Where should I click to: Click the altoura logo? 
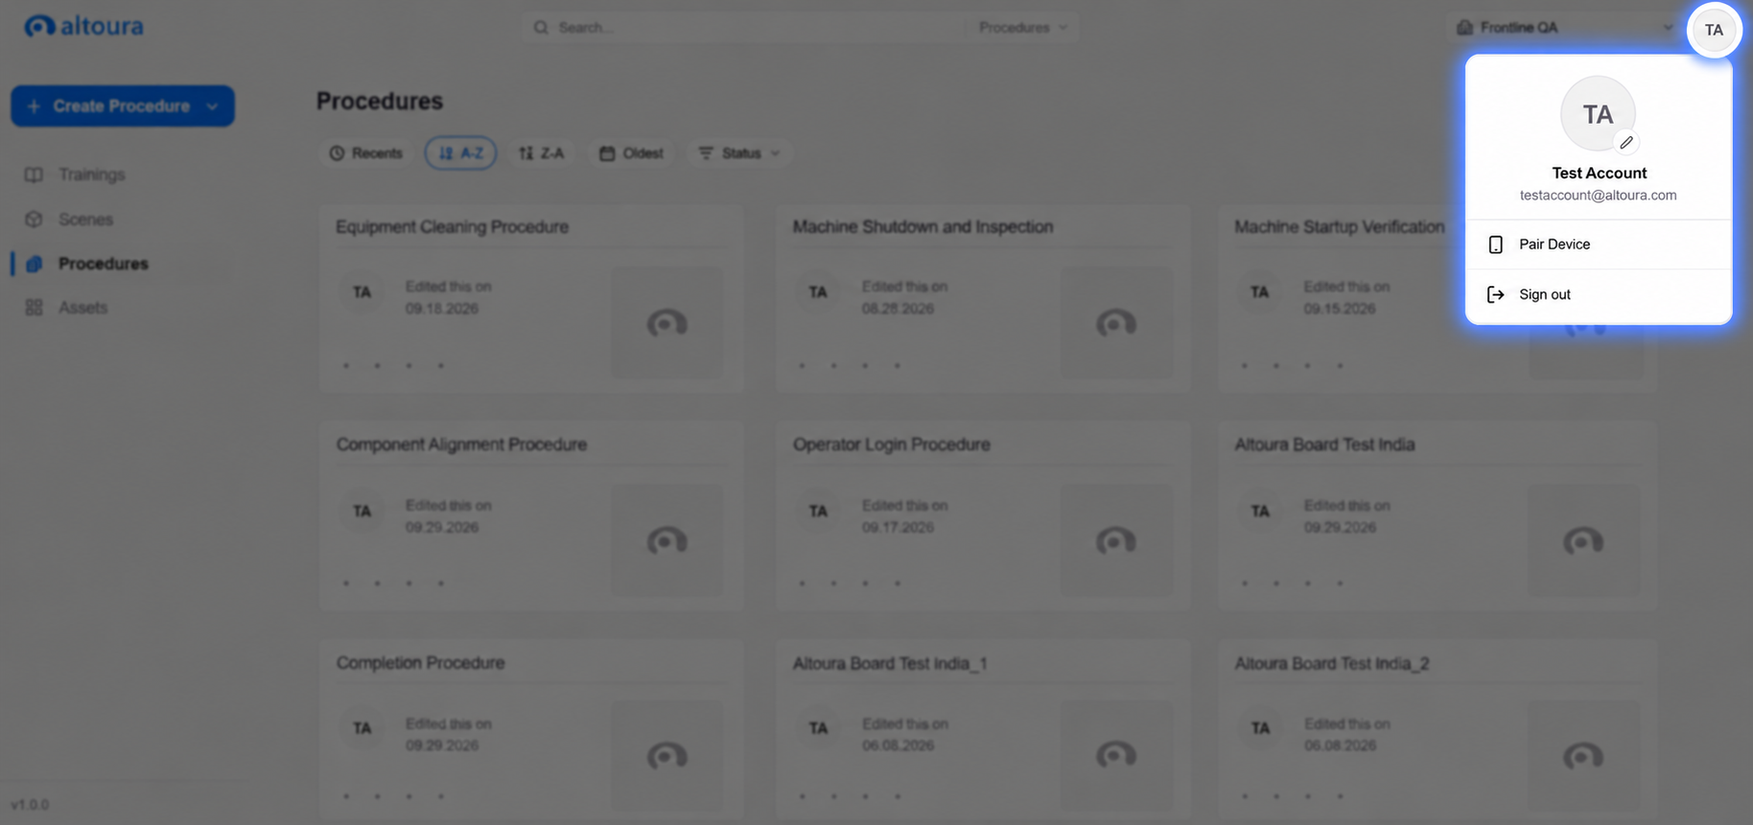pos(83,26)
